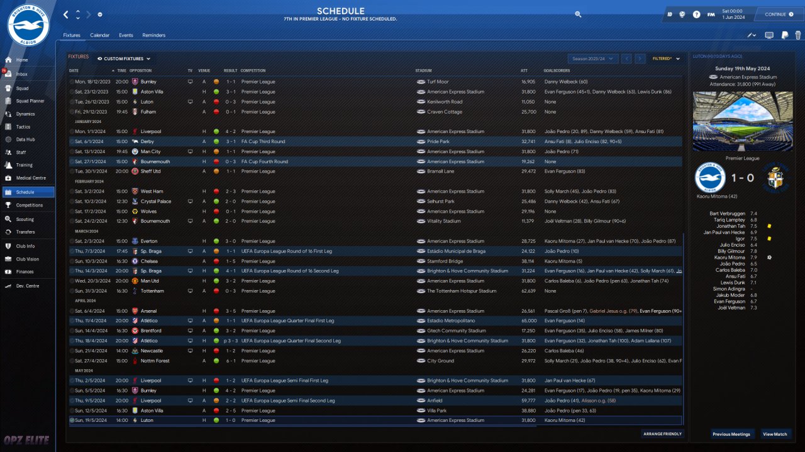Select the row circle for Arsenal on 6/4/2024
The image size is (805, 452).
[x=72, y=311]
